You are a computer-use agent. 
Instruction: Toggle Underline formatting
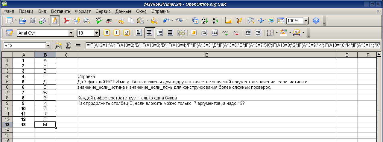click(x=127, y=33)
